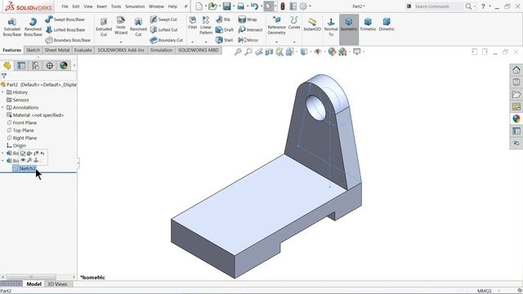Open the Save button dropdown arrow
This screenshot has width=523, height=294.
click(234, 7)
